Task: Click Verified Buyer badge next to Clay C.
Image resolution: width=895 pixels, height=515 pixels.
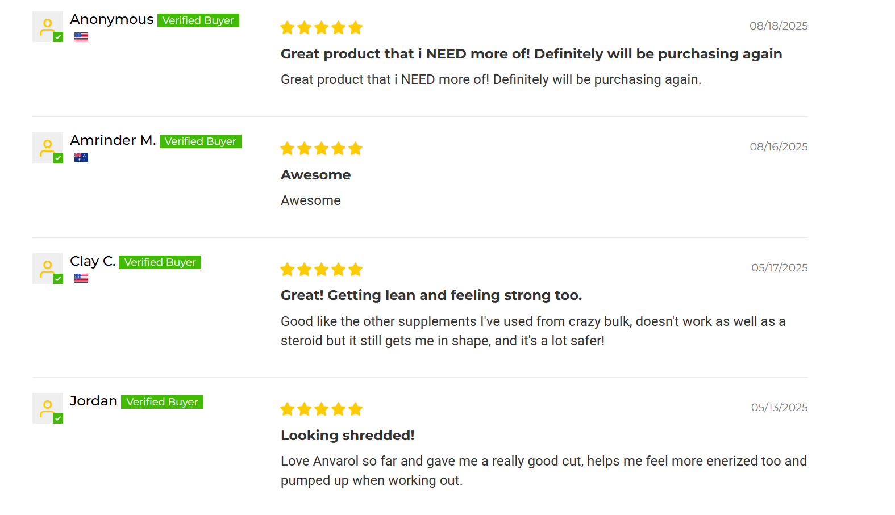Action: (x=160, y=262)
